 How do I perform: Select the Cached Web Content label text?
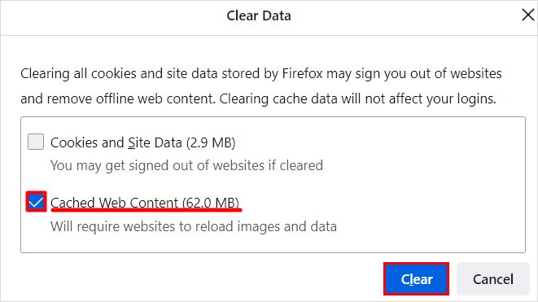115,203
